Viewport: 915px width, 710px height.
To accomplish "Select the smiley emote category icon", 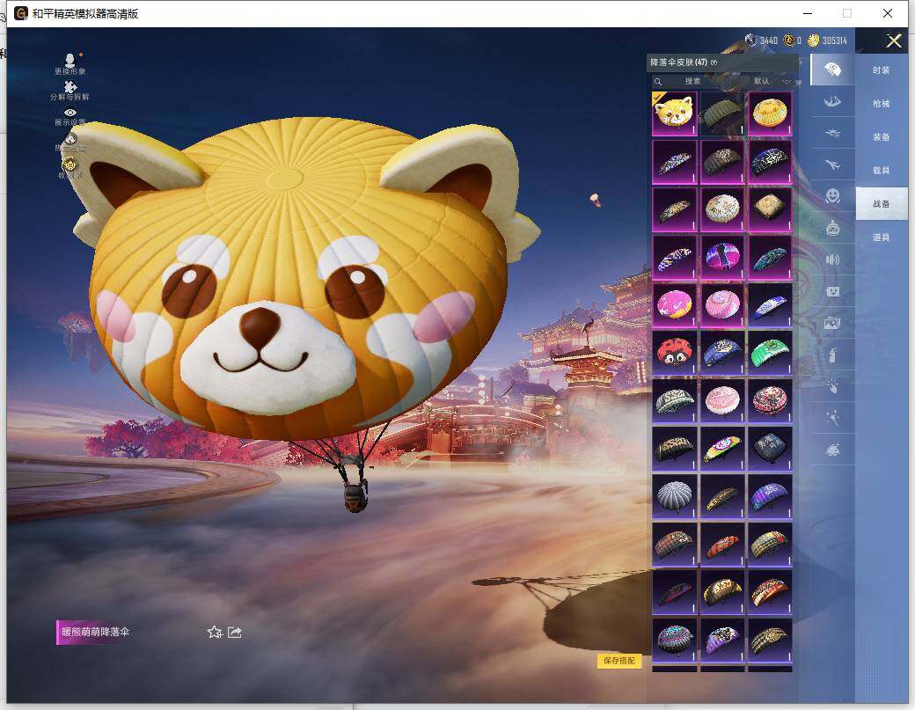I will (x=832, y=195).
